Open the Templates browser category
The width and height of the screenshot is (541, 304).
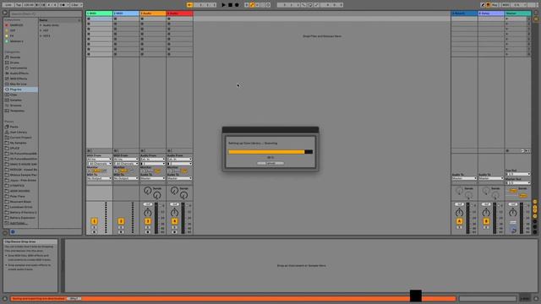click(17, 111)
